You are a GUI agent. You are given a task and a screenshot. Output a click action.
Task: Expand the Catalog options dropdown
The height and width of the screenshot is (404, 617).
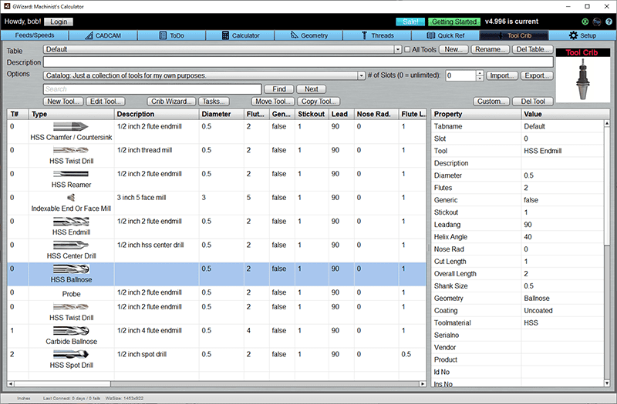click(x=361, y=75)
